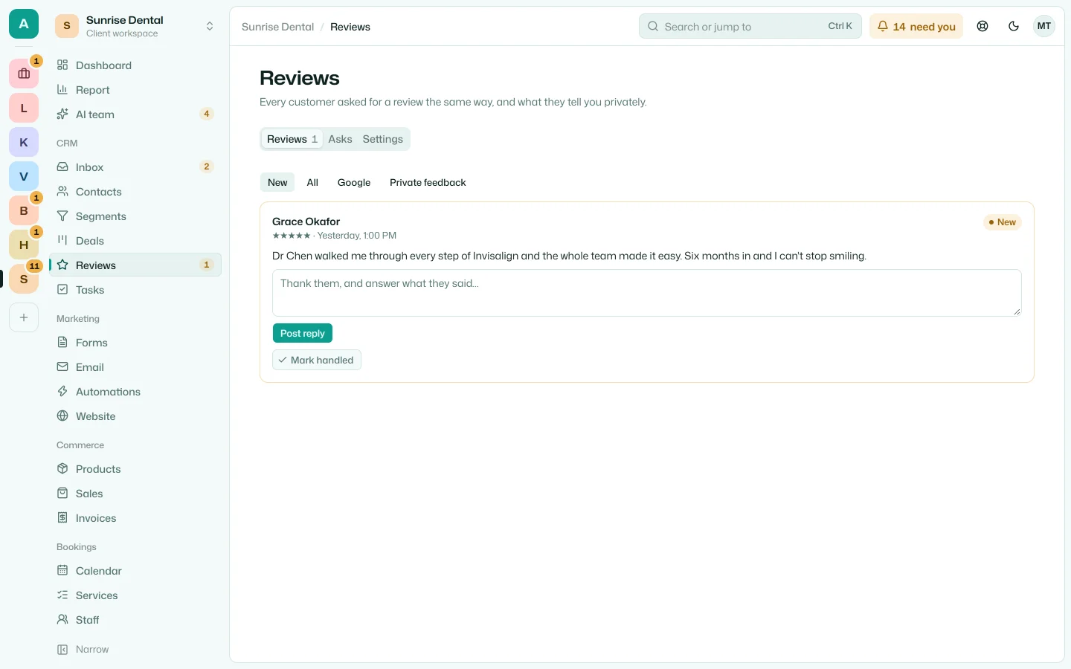Open Contacts people icon
This screenshot has width=1071, height=669.
[x=62, y=192]
